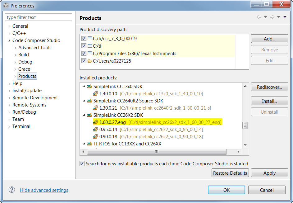Expand the Advanced Tools node
This screenshot has height=203, width=293.
(x=15, y=48)
